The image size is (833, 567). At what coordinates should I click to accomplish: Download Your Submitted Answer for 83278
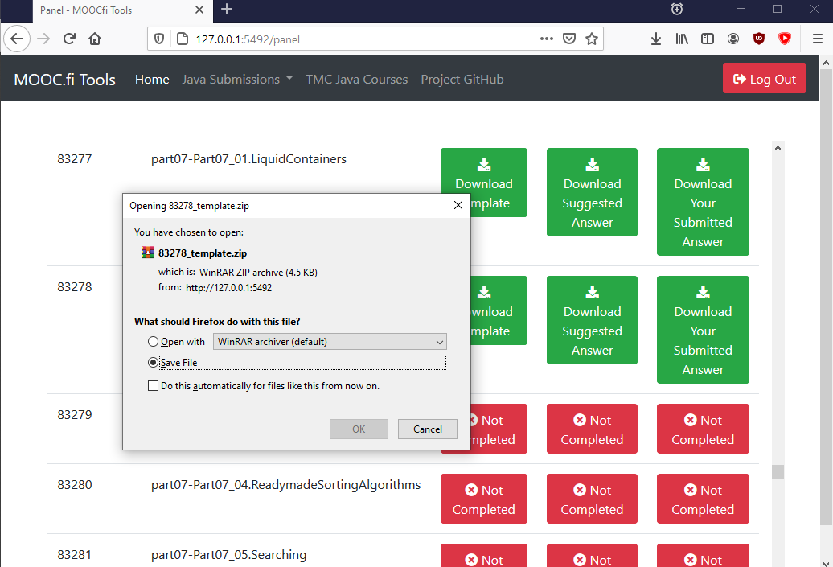tap(703, 330)
